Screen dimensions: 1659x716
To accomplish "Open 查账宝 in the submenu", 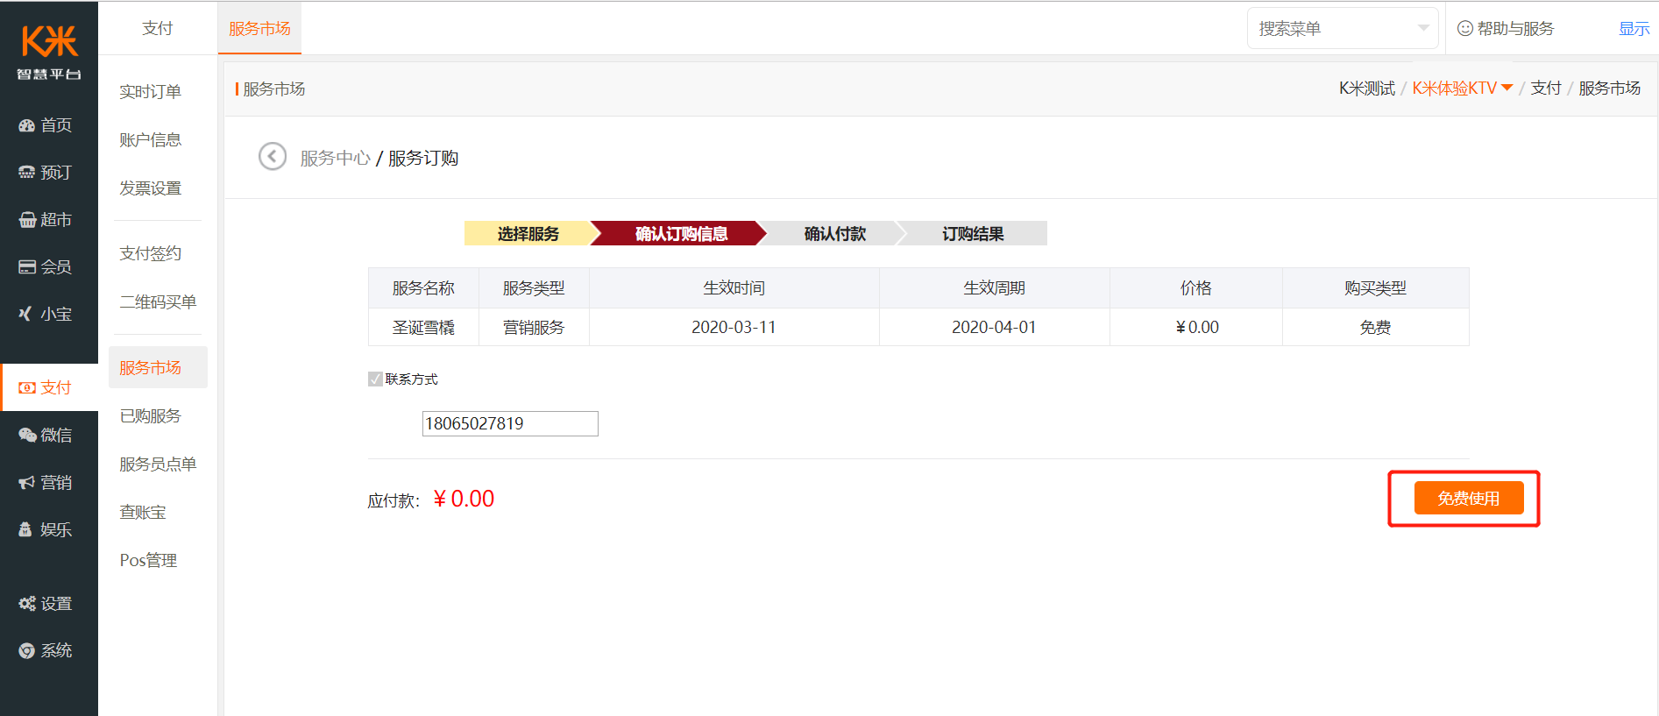I will (143, 513).
